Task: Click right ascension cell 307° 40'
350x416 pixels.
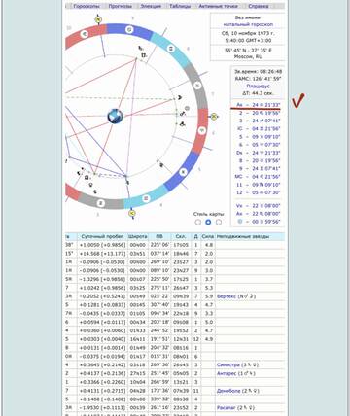Action: 159,305
